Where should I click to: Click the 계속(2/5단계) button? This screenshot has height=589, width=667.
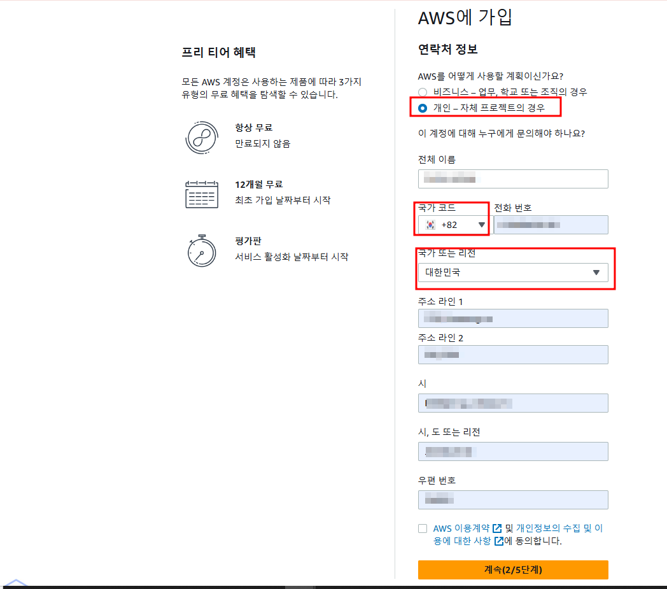[x=513, y=570]
